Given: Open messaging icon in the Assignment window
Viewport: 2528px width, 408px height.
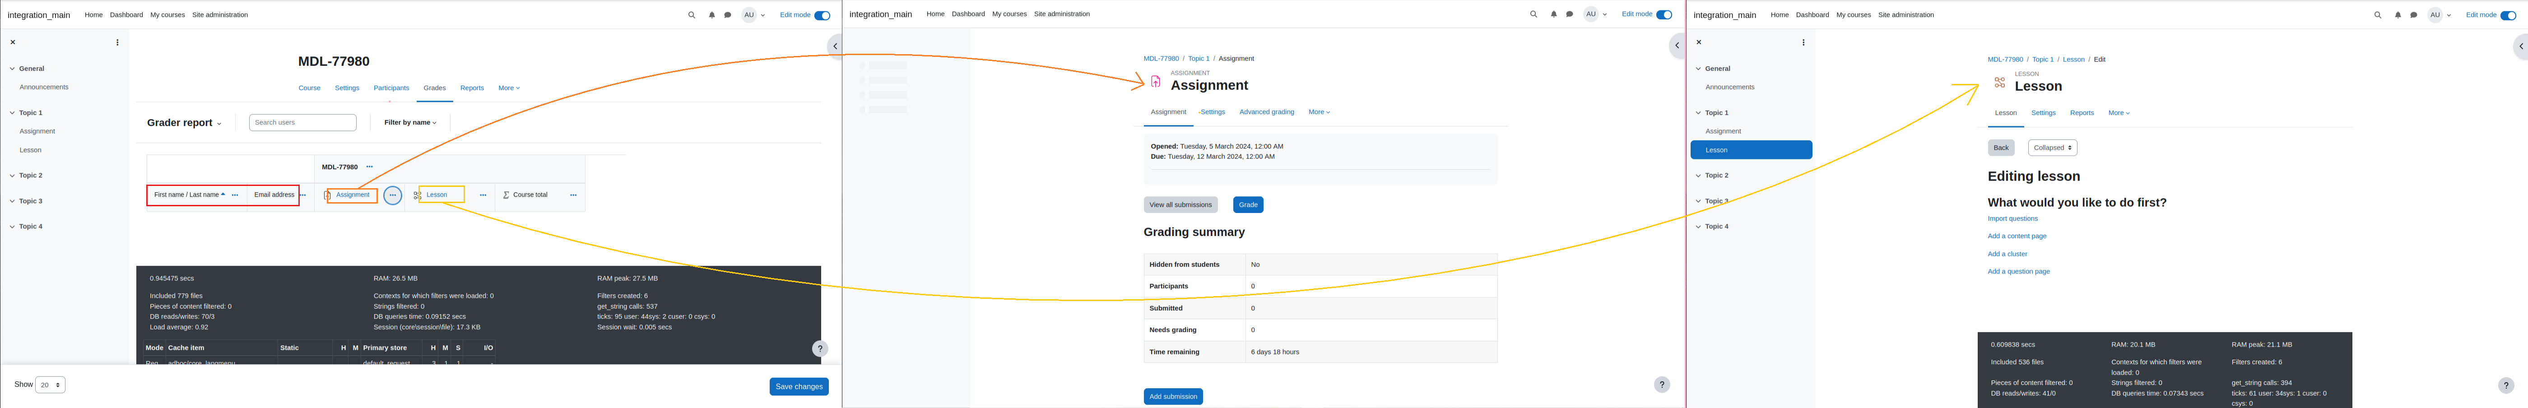Looking at the screenshot, I should 1569,14.
